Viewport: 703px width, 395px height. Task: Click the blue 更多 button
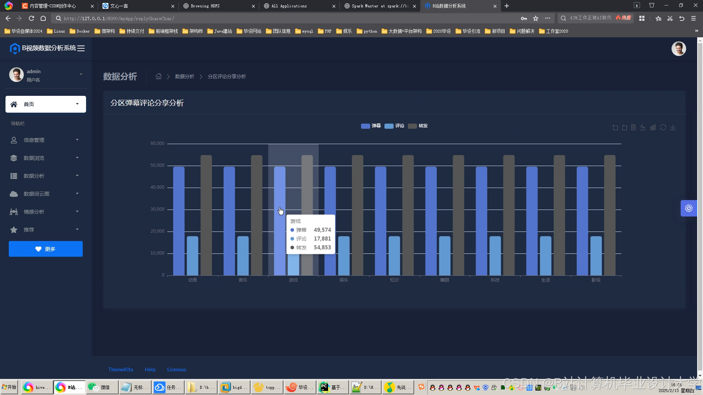click(x=46, y=249)
